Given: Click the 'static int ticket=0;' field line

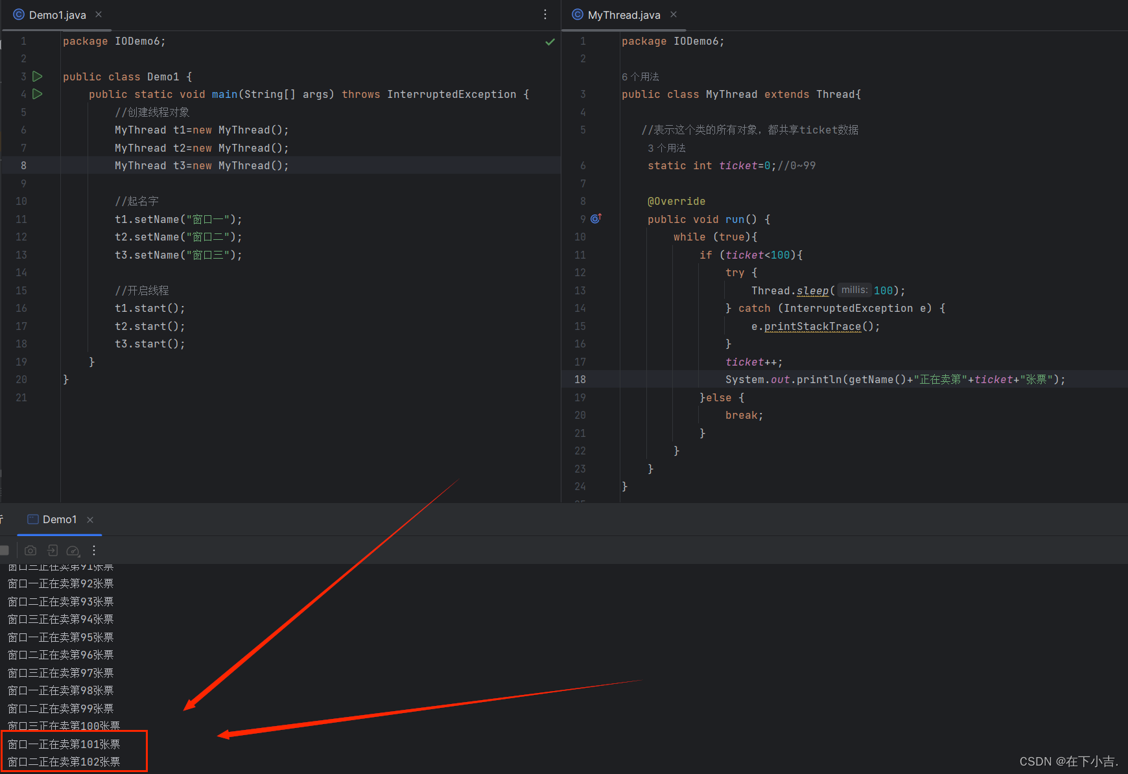Looking at the screenshot, I should [x=712, y=165].
